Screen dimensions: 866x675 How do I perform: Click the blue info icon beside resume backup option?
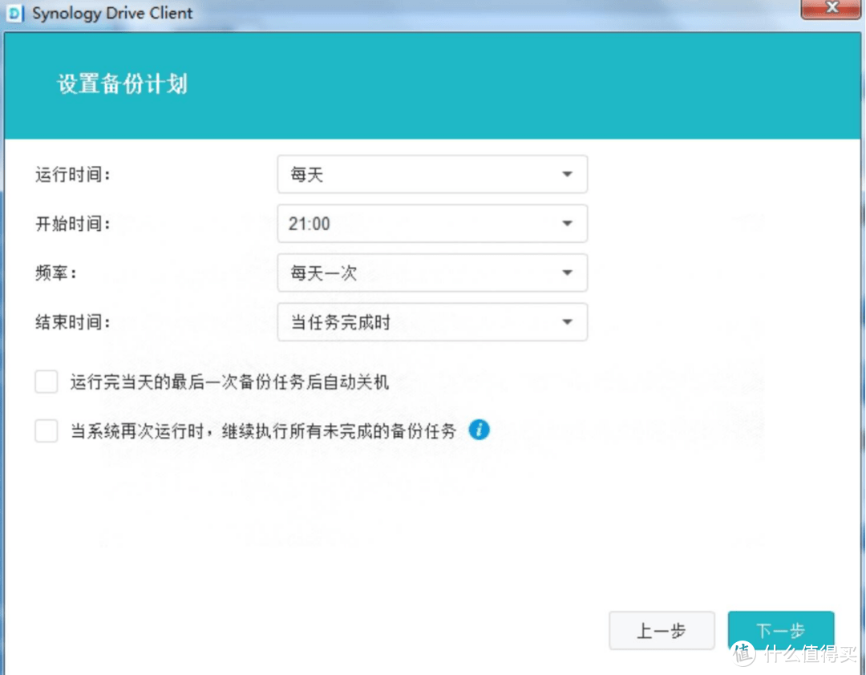(479, 430)
